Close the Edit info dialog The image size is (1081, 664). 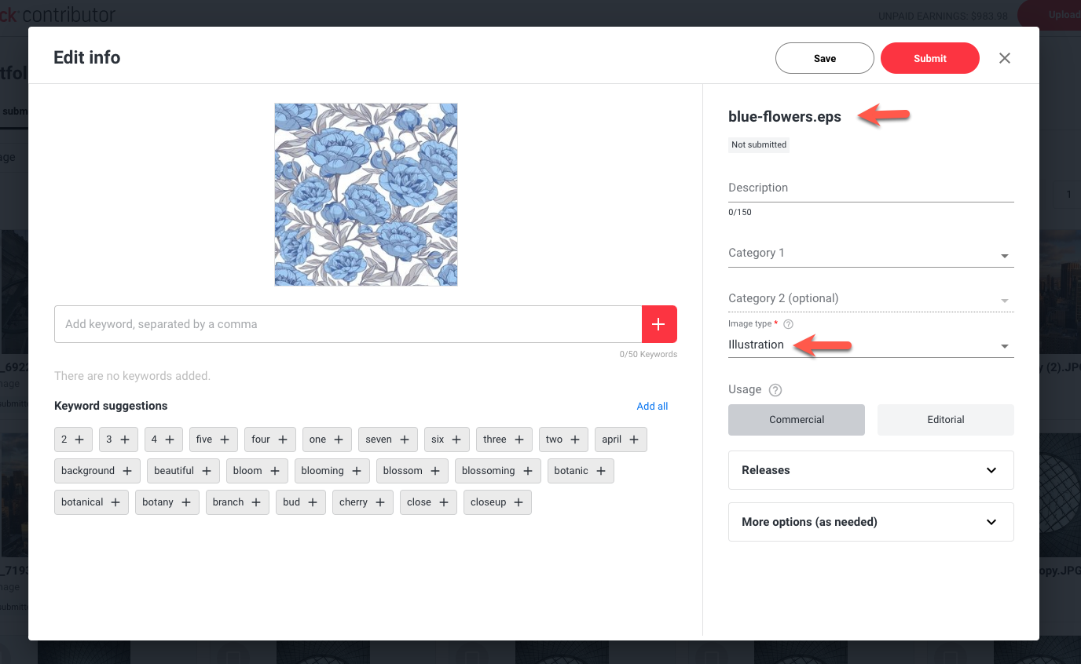point(1004,58)
